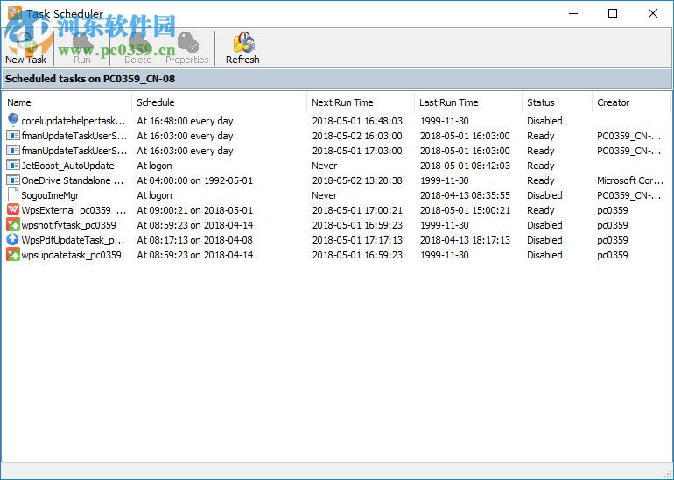Click next run time 2018-05-01 17:17:13

point(357,240)
